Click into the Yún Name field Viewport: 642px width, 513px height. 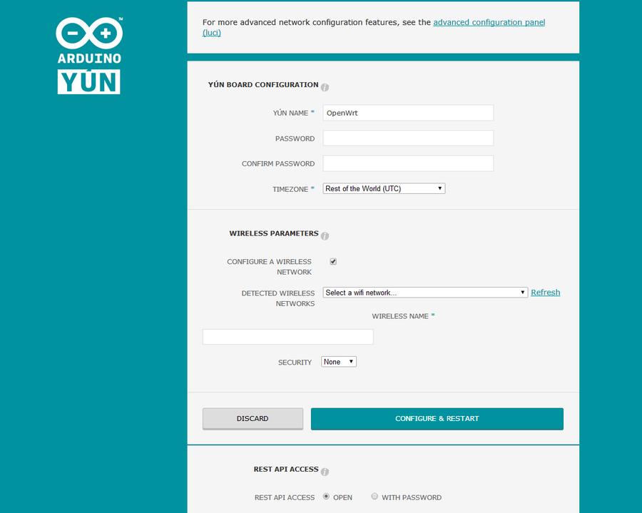pos(408,113)
